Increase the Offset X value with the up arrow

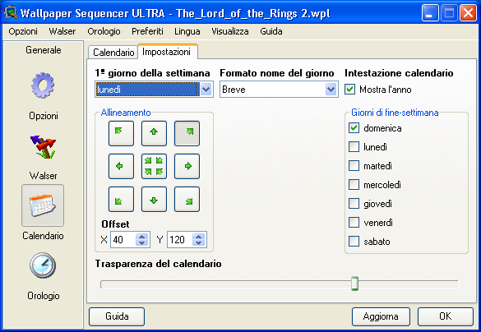click(141, 237)
